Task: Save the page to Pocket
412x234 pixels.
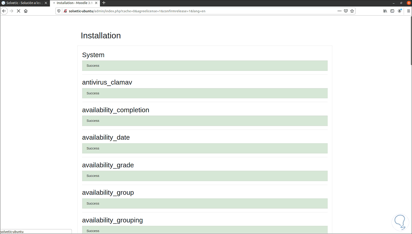Action: point(346,11)
